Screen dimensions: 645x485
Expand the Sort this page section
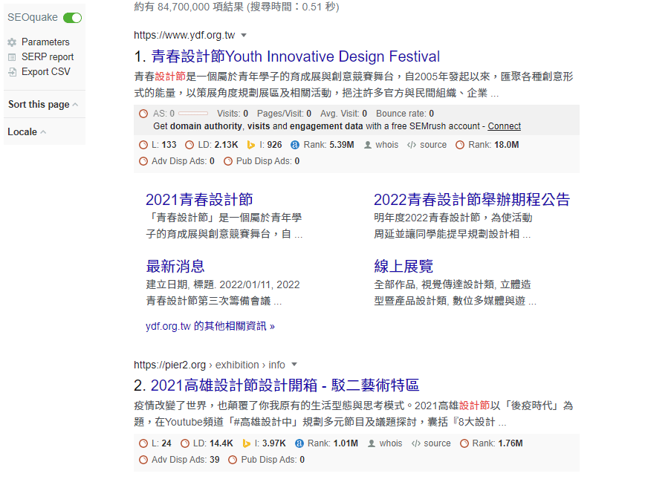pos(43,105)
